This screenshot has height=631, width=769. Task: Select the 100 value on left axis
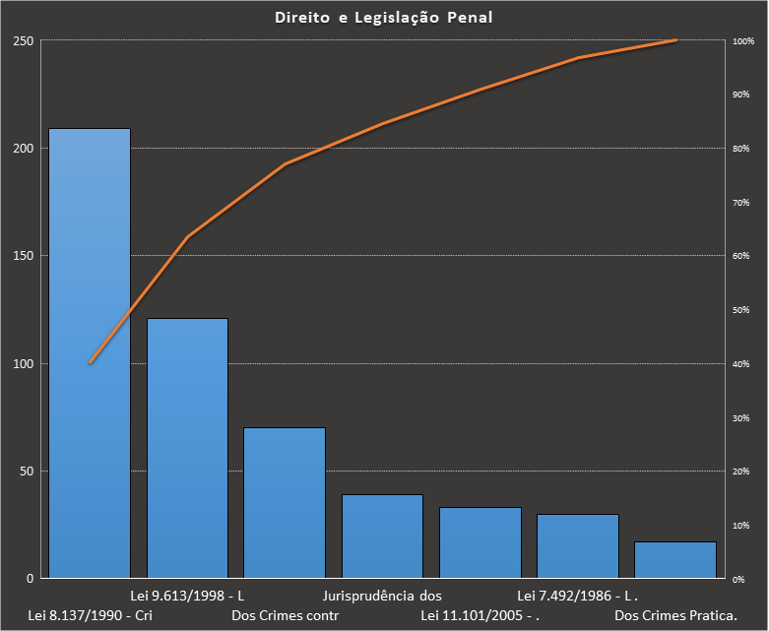point(23,363)
